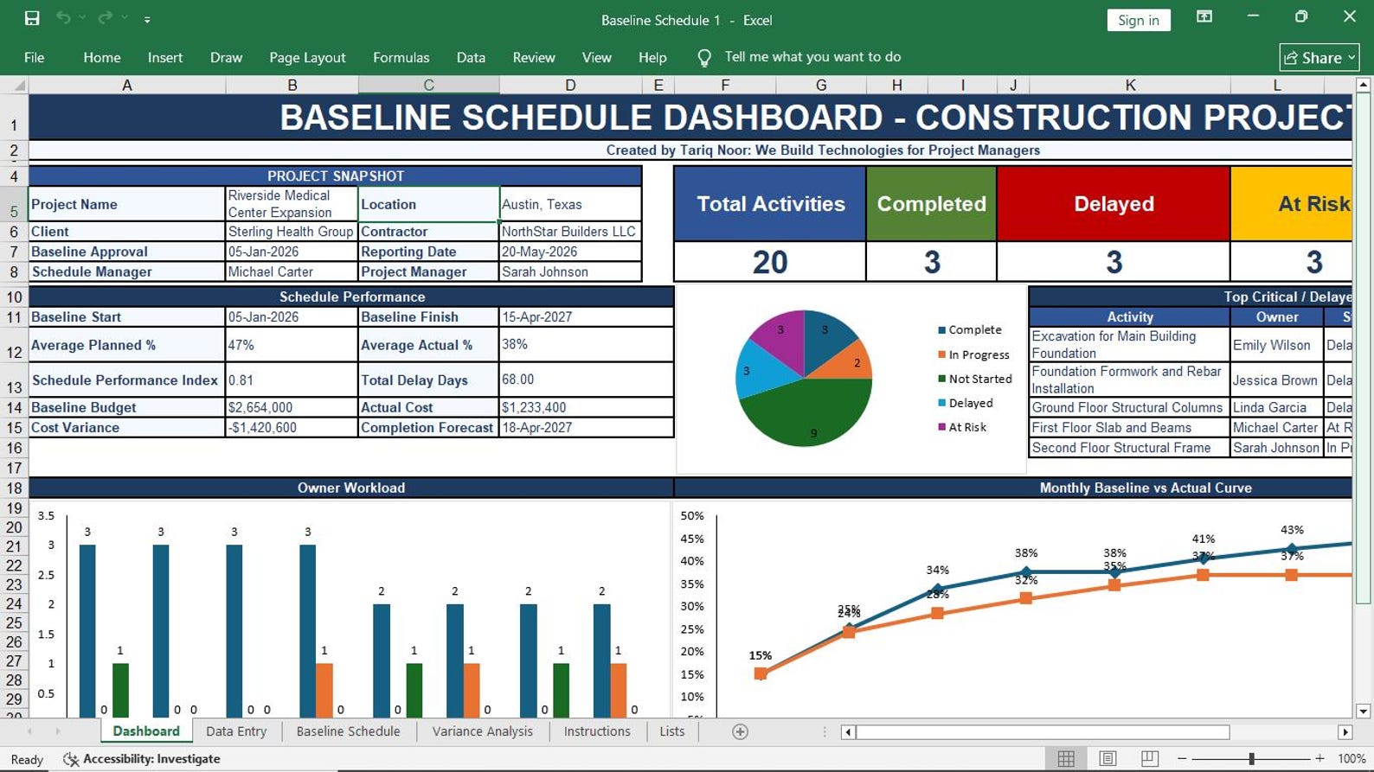
Task: Click the vertical scrollbar up arrow
Action: tap(1364, 85)
